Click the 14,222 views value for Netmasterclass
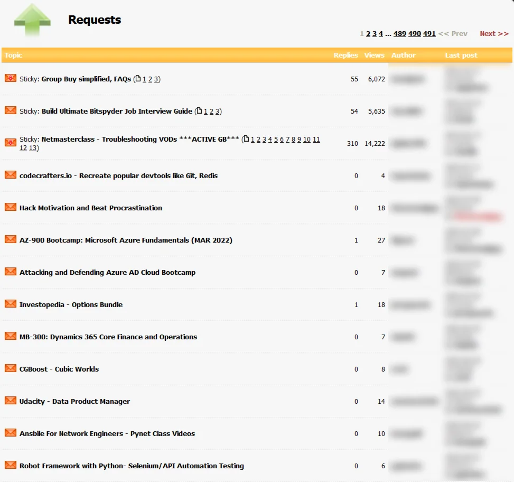Screen dimensions: 514x482 tap(375, 144)
